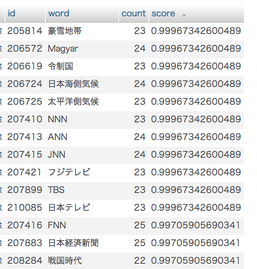This screenshot has height=269, width=257.
Task: Select word cell 戦国時代
Action: click(65, 260)
